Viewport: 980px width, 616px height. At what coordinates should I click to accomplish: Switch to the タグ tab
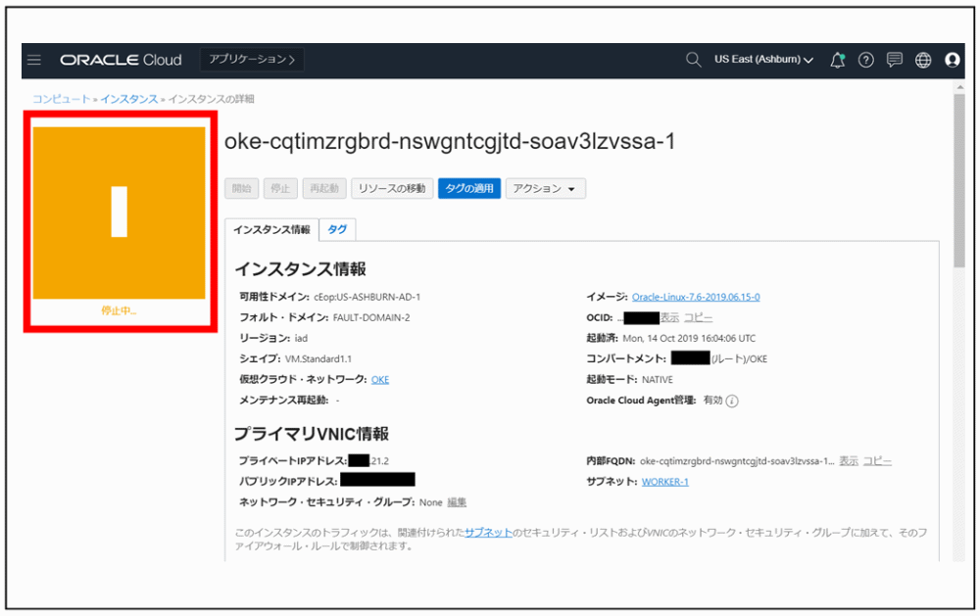337,228
